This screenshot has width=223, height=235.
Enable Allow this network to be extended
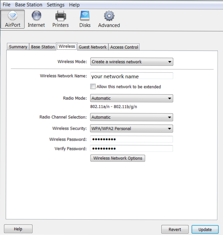(x=93, y=86)
